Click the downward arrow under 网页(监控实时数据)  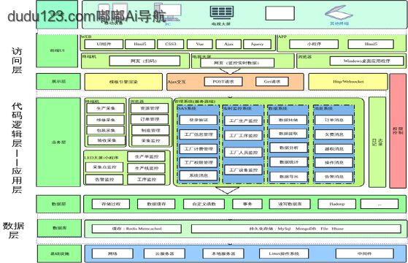pyautogui.click(x=230, y=71)
